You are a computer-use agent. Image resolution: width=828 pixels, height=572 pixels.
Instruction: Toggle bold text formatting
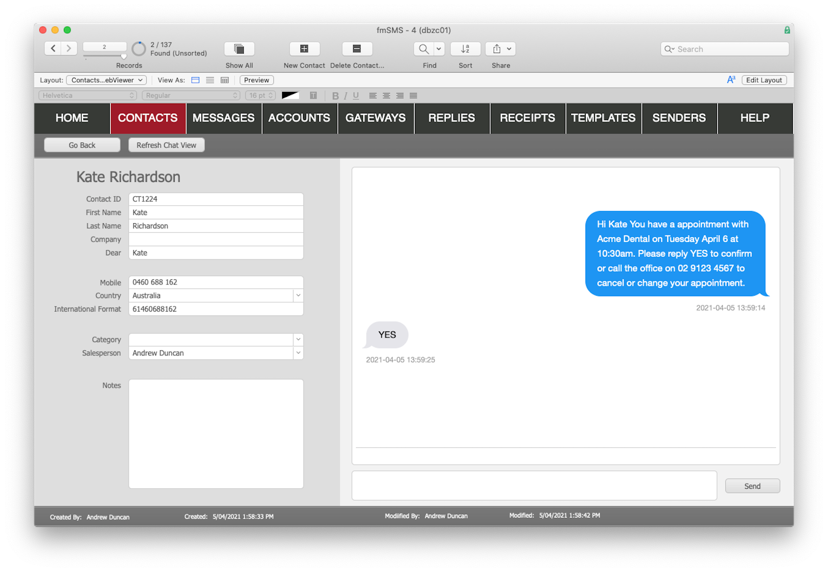pyautogui.click(x=335, y=96)
